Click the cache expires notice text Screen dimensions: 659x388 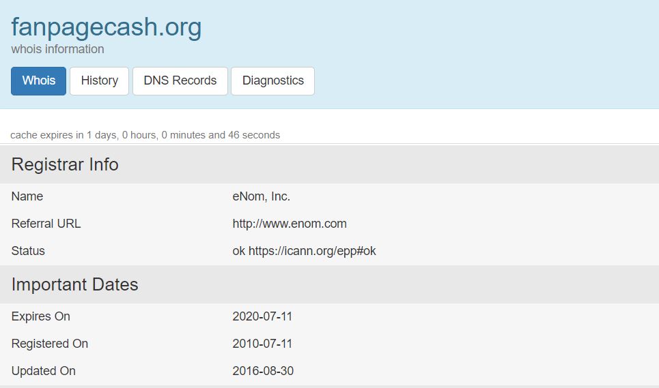point(145,135)
